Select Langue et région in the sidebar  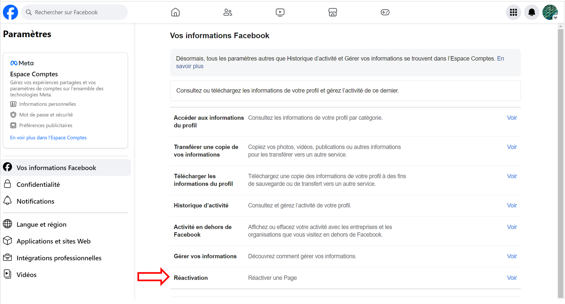tap(41, 224)
